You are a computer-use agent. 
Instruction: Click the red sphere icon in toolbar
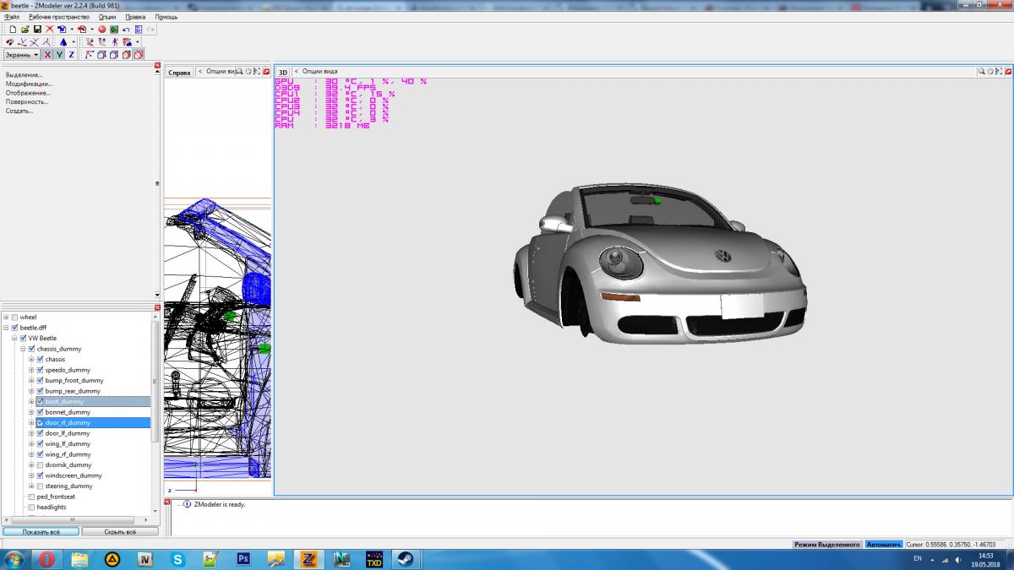point(101,29)
